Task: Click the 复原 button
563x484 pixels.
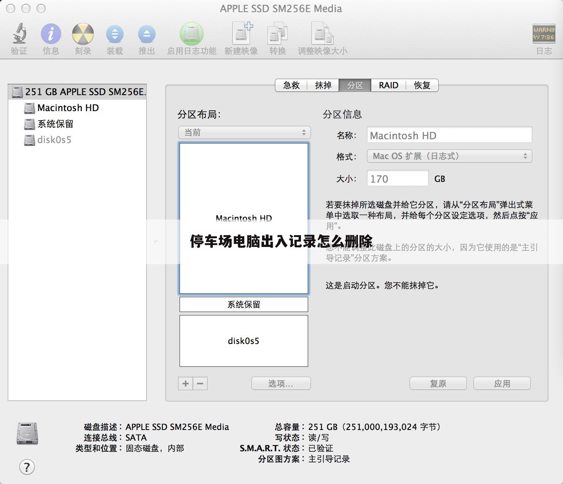Action: [438, 384]
